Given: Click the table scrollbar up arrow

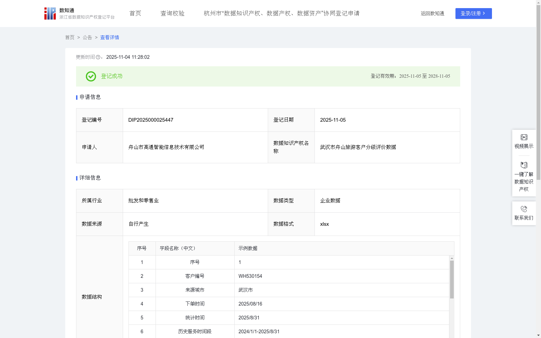Looking at the screenshot, I should point(452,258).
